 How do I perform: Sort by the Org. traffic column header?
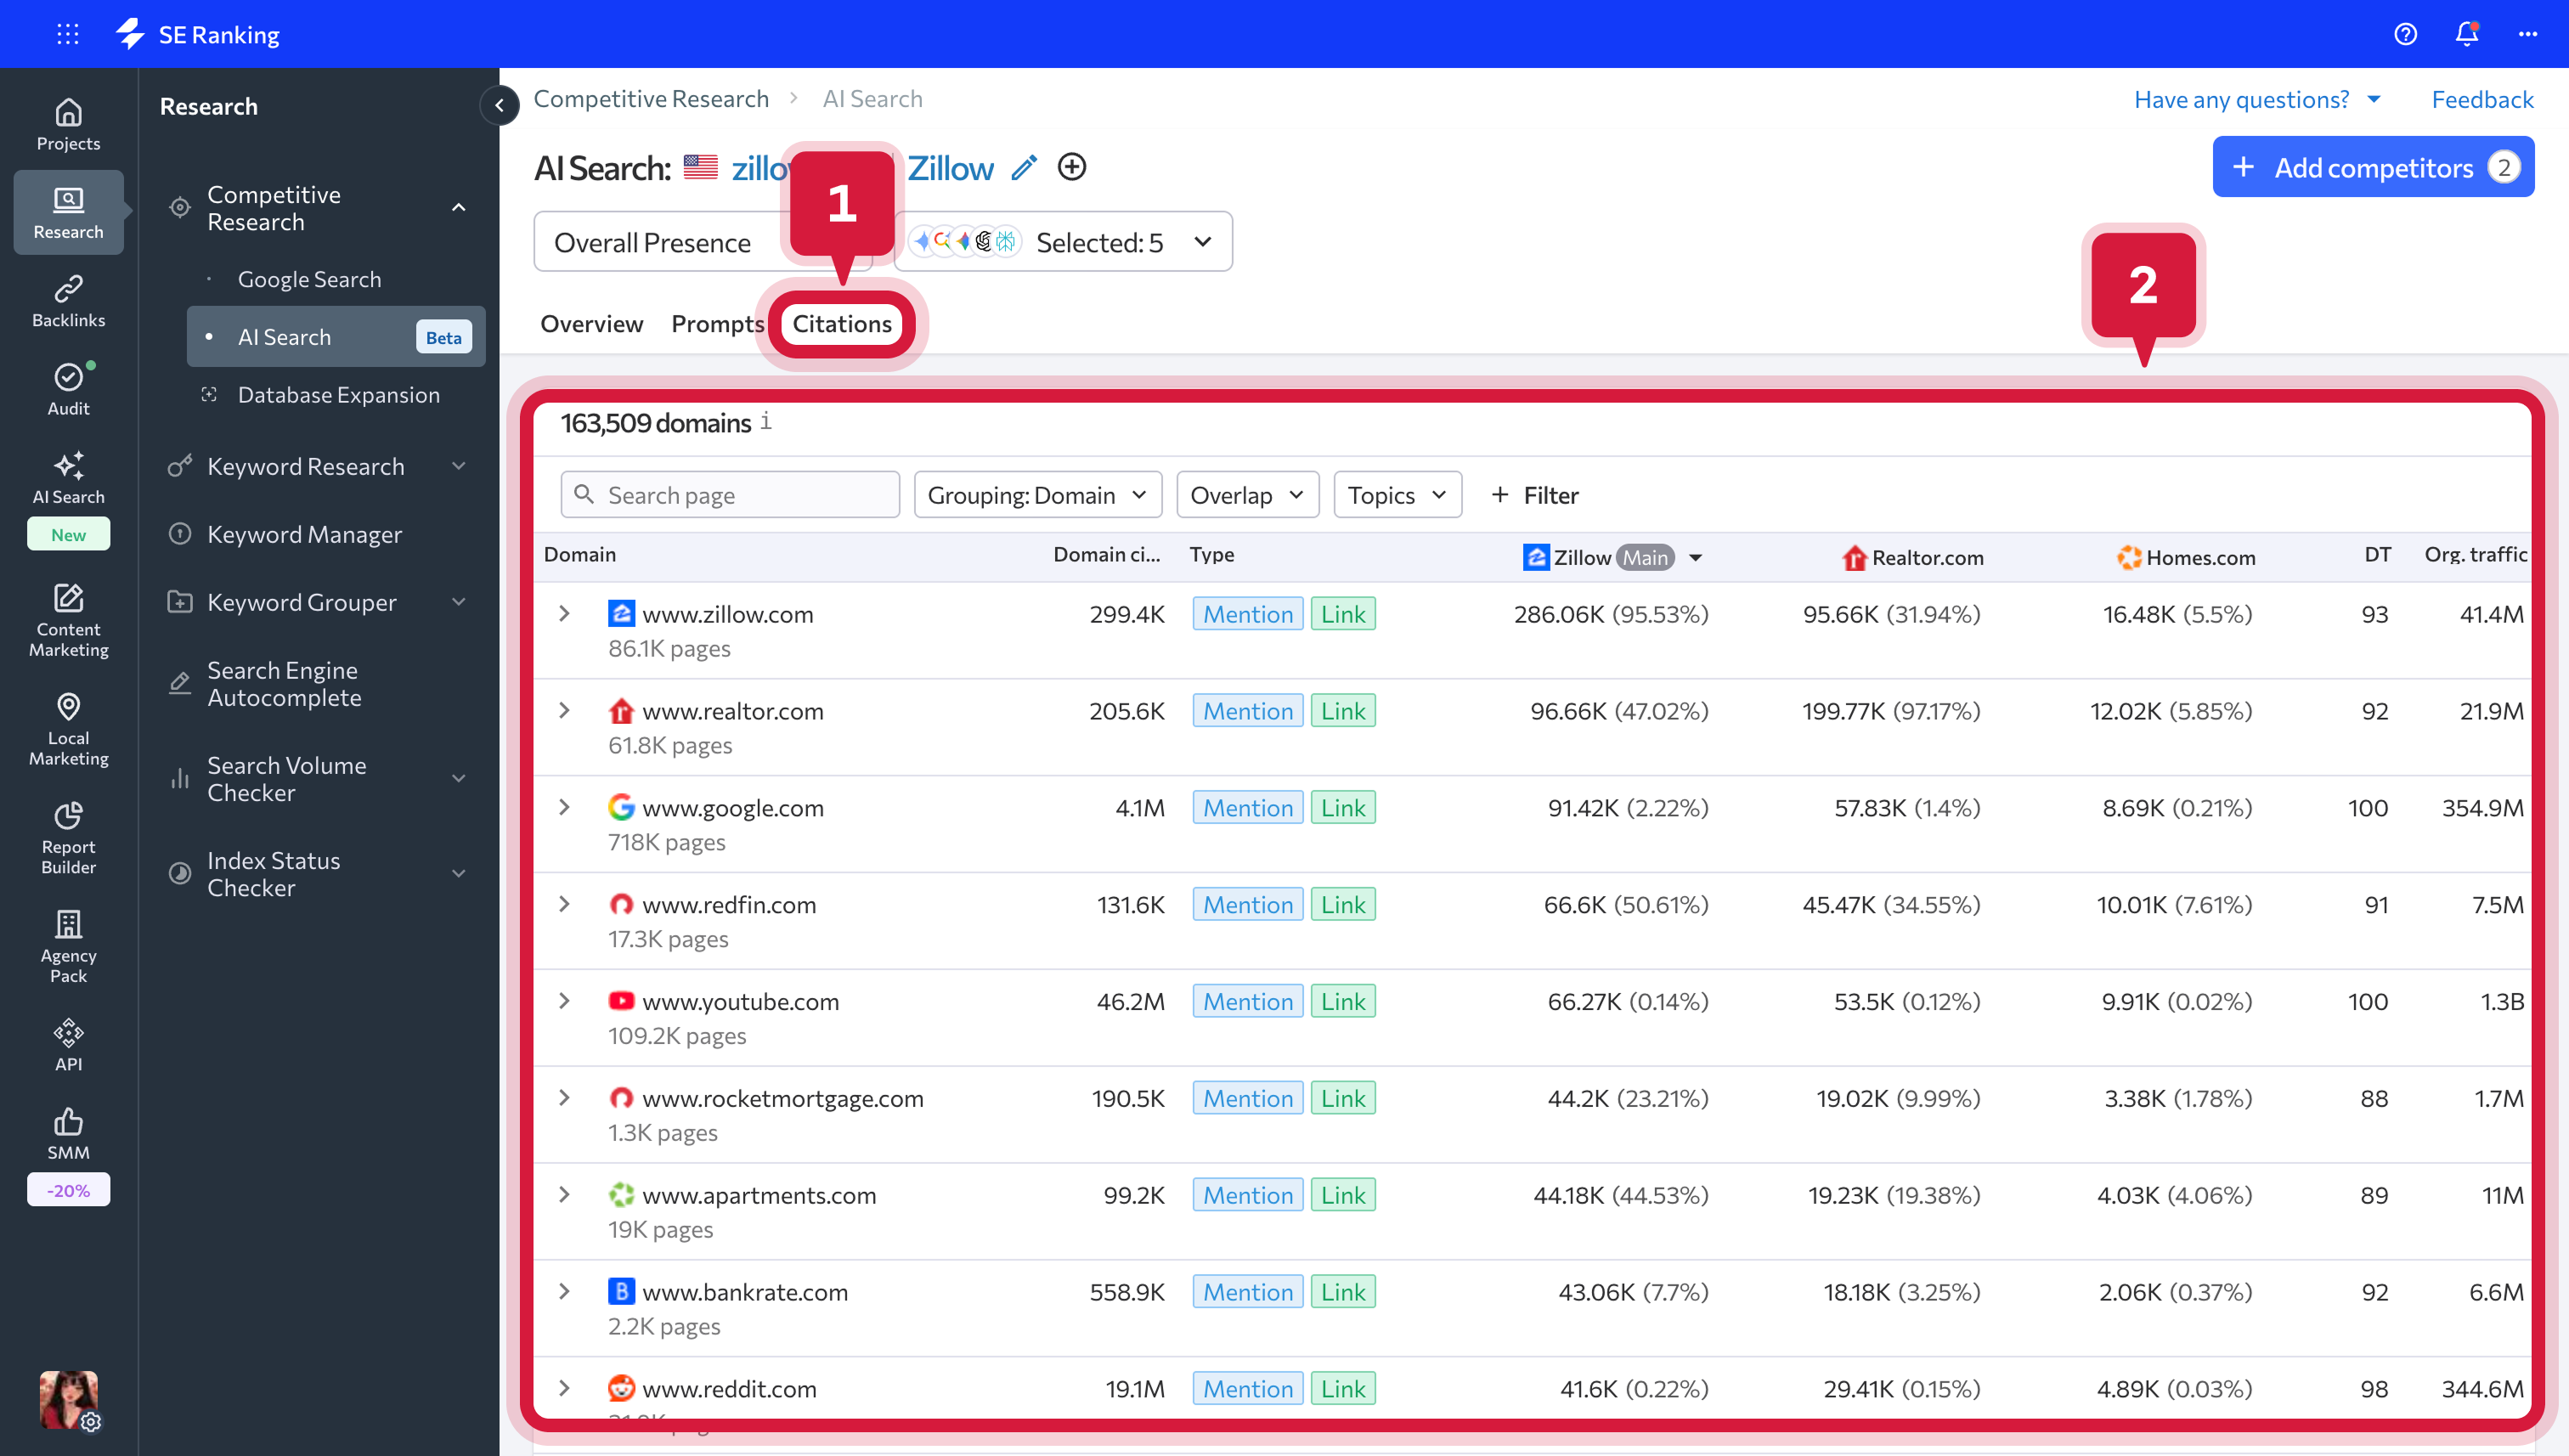[2475, 554]
